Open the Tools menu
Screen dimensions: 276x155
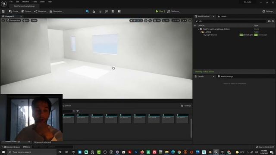click(x=34, y=2)
